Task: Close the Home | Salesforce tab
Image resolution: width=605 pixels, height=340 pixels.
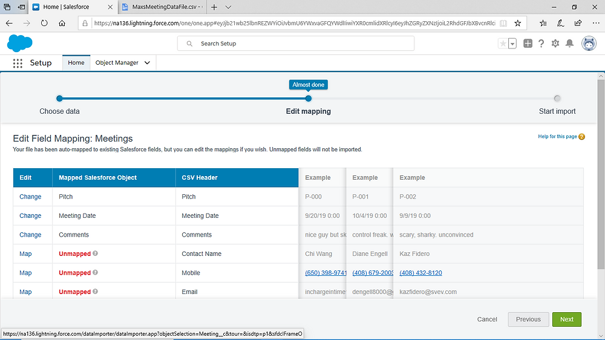Action: (x=110, y=7)
